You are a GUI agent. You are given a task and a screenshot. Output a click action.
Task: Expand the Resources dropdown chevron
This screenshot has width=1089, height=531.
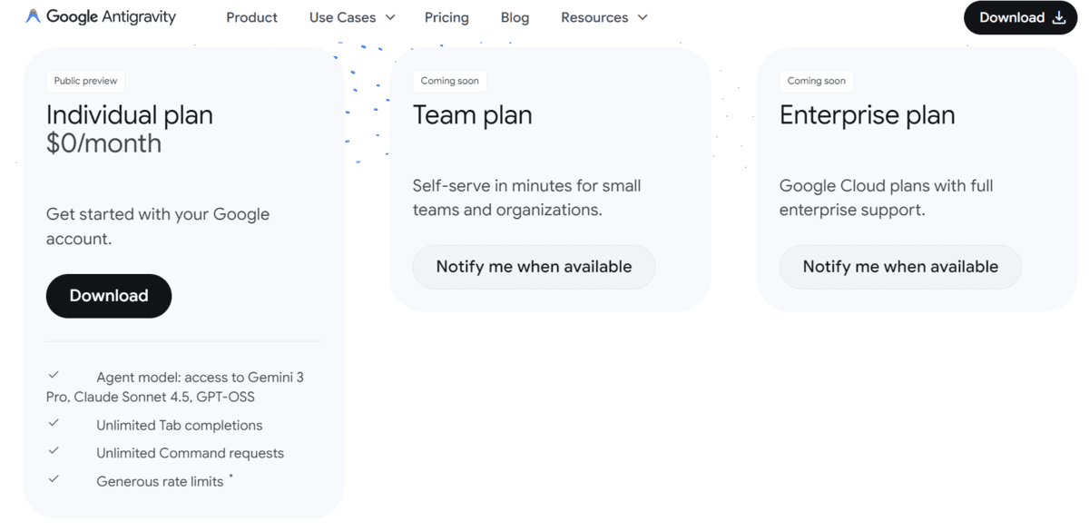[x=643, y=17]
